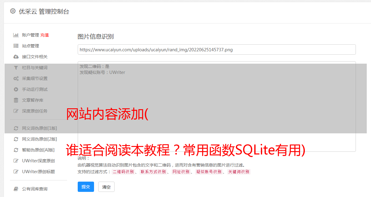The height and width of the screenshot is (197, 371).
Task: Click the 清空 button
Action: click(106, 187)
